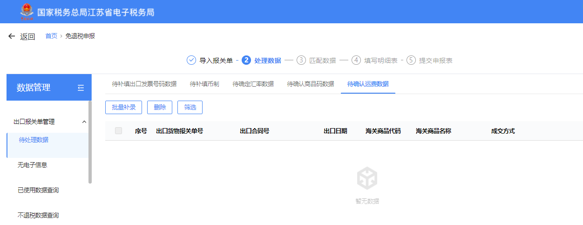Screen dimensions: 583x225
Task: Go to 首页 breadcrumb link
Action: tap(51, 36)
